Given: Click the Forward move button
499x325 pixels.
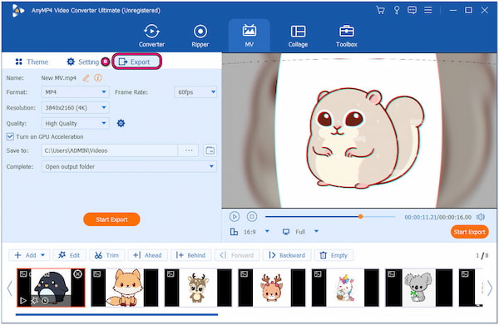Looking at the screenshot, I should tap(237, 255).
